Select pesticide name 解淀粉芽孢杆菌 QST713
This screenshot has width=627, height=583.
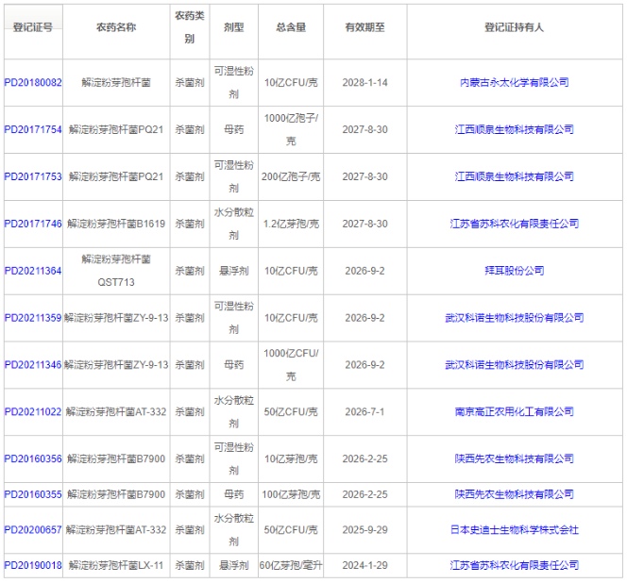116,272
